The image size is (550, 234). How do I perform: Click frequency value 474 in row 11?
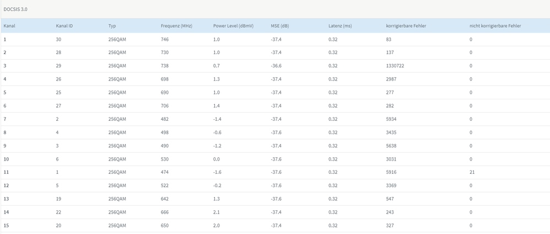pyautogui.click(x=165, y=172)
